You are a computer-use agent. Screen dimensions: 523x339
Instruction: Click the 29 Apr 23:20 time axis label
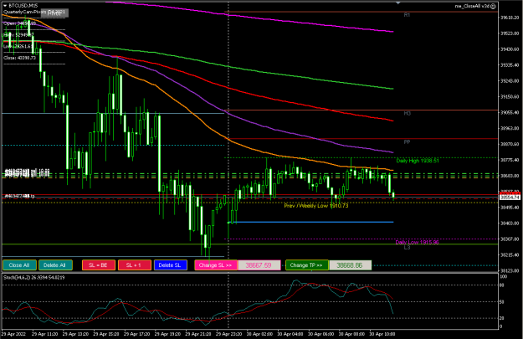228,334
